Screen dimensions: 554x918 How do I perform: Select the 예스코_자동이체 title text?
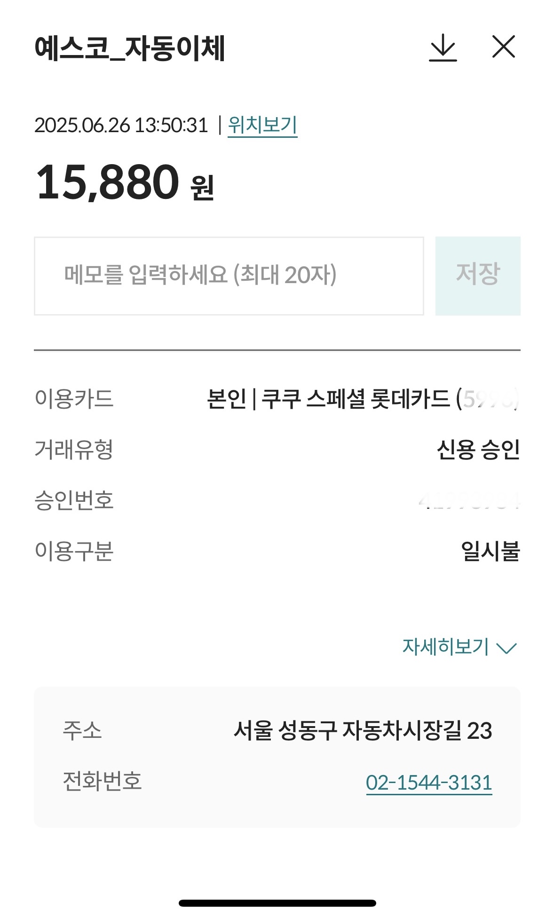[130, 48]
